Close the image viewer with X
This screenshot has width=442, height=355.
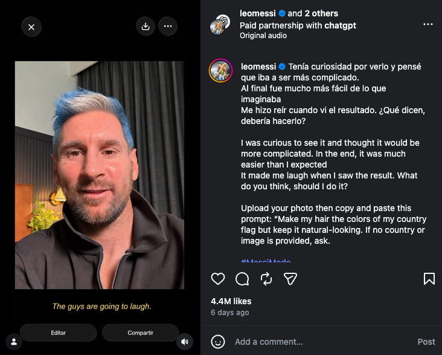click(31, 27)
